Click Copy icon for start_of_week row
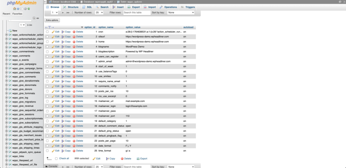 click(x=63, y=66)
